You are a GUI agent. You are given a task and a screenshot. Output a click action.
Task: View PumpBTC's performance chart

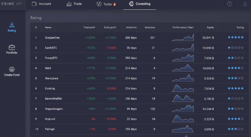pos(183,58)
